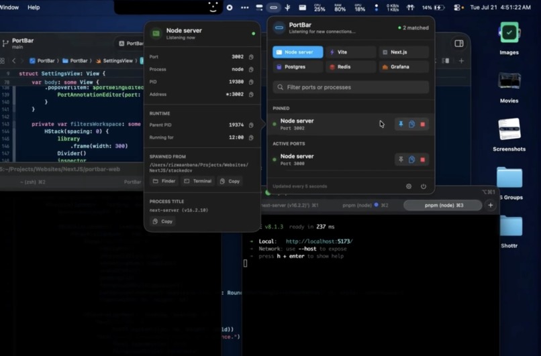The image size is (541, 356).
Task: Toggle the Redis filter chip
Action: click(351, 67)
